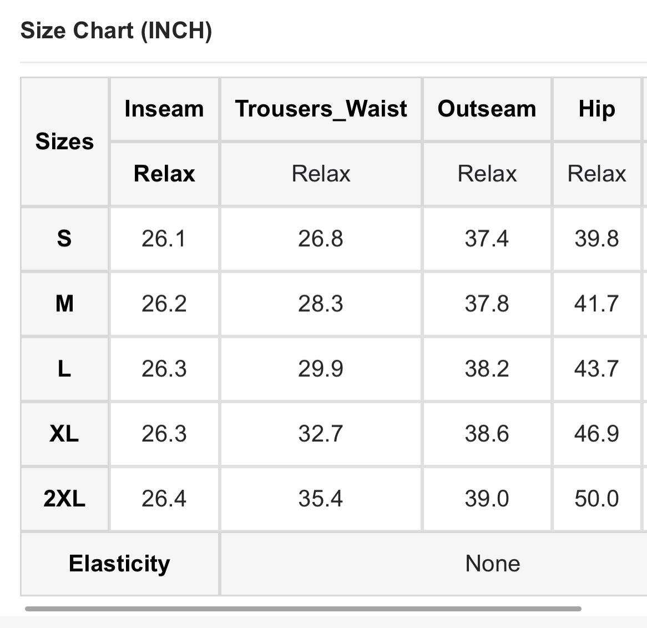647x628 pixels.
Task: Click the S size row label
Action: 64,239
